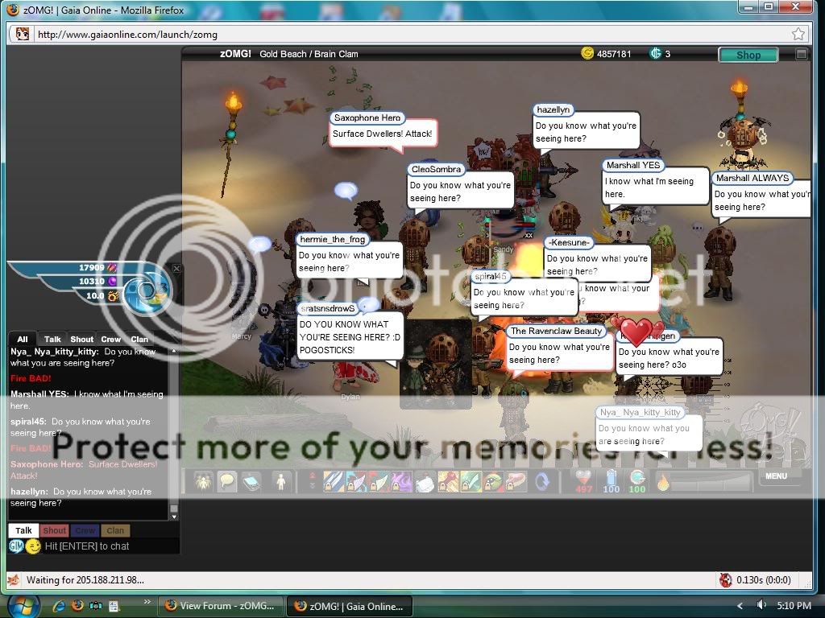The height and width of the screenshot is (618, 825).
Task: Click the spider-like creature icon in toolbar
Action: coord(202,481)
